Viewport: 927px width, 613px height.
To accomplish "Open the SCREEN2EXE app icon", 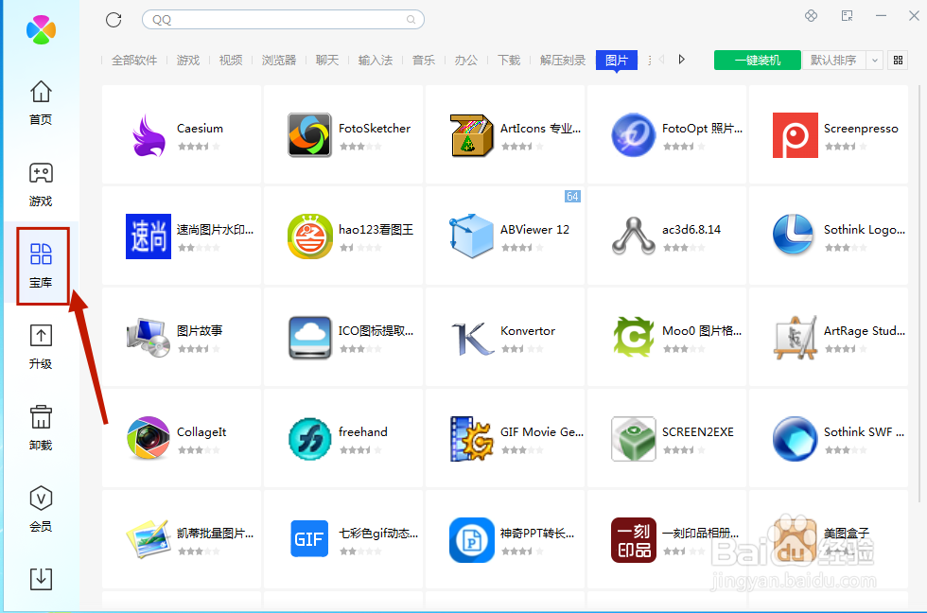I will [x=633, y=439].
